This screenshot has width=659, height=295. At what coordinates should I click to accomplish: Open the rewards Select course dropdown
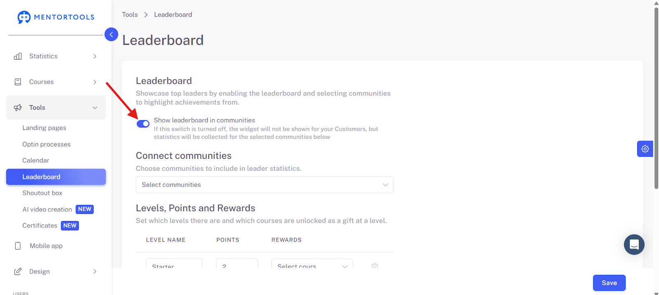[x=312, y=264]
